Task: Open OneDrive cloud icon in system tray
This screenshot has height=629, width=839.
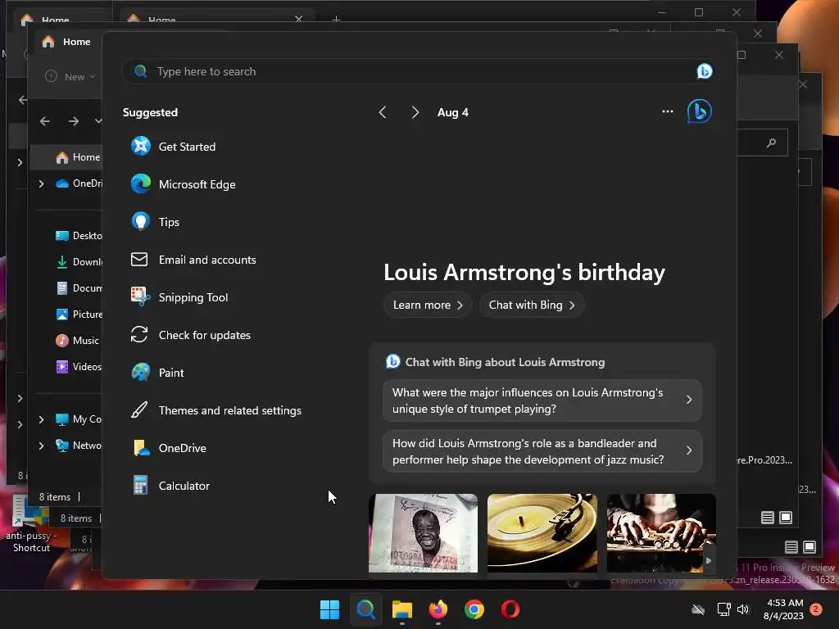Action: point(698,609)
